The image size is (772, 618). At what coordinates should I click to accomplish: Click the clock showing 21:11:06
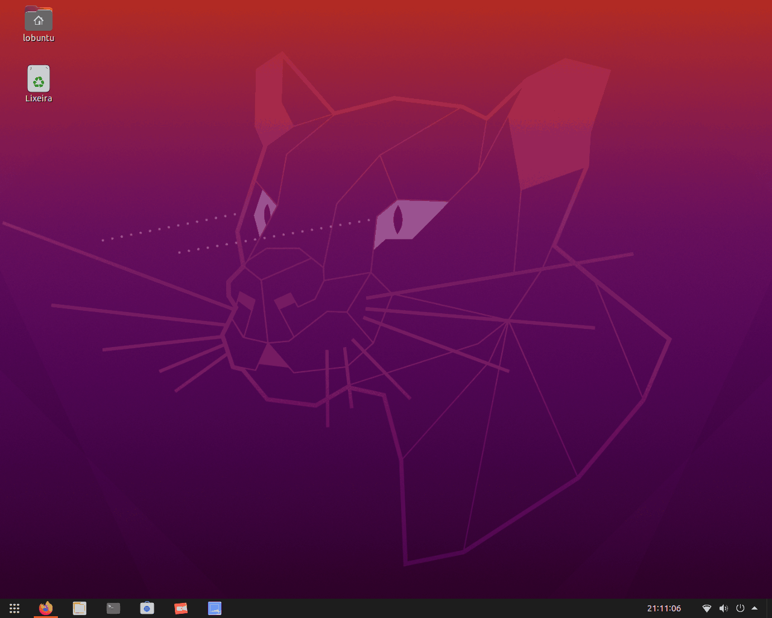pyautogui.click(x=664, y=608)
